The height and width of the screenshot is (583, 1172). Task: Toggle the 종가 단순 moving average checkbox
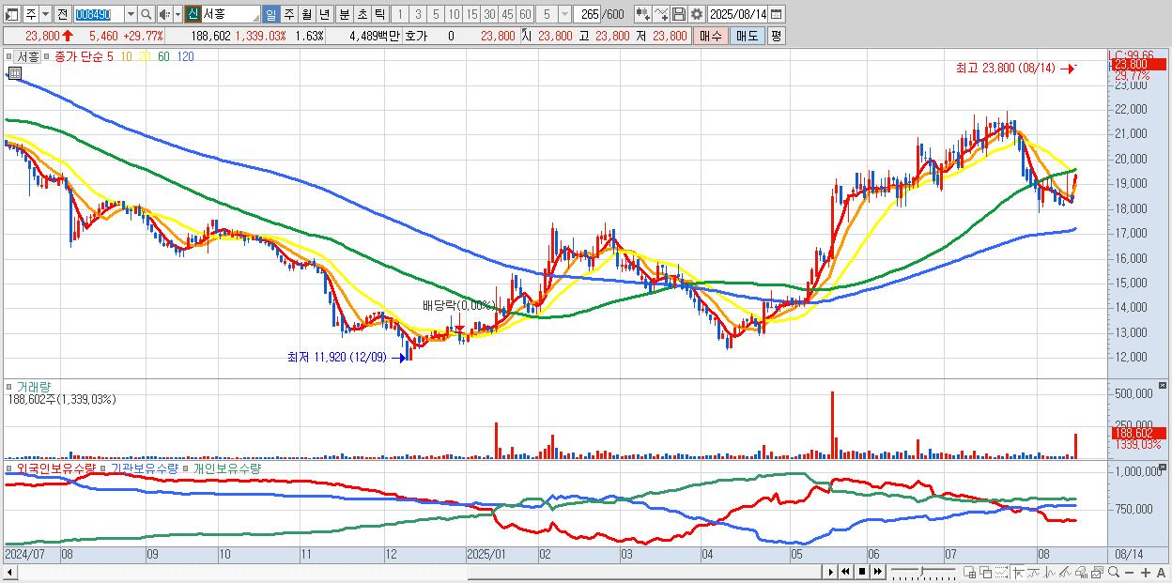48,56
